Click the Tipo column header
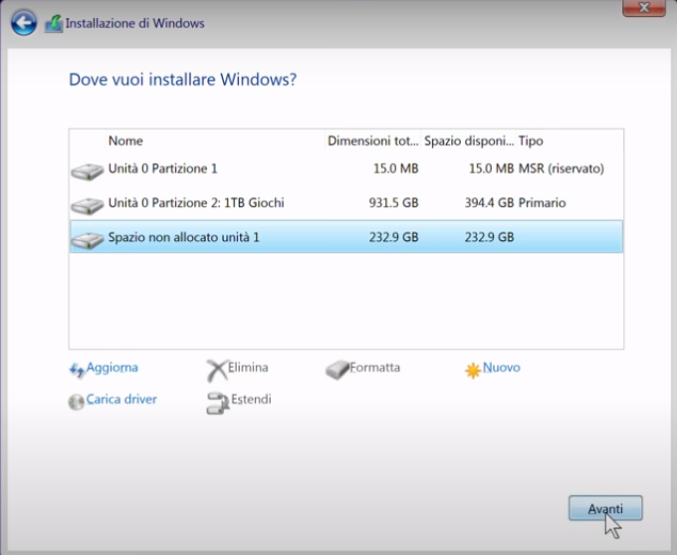Viewport: 677px width, 555px height. 531,141
